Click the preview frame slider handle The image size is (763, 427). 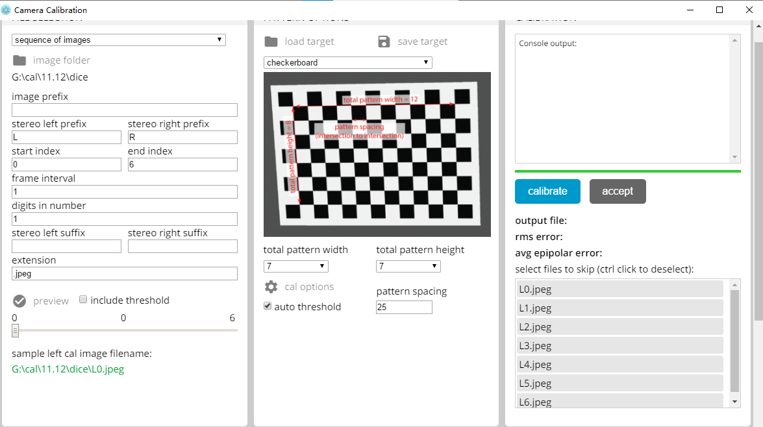coord(14,331)
